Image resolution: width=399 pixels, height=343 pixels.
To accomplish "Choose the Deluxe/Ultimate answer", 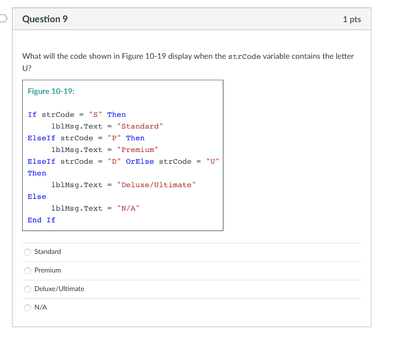I will [x=27, y=289].
